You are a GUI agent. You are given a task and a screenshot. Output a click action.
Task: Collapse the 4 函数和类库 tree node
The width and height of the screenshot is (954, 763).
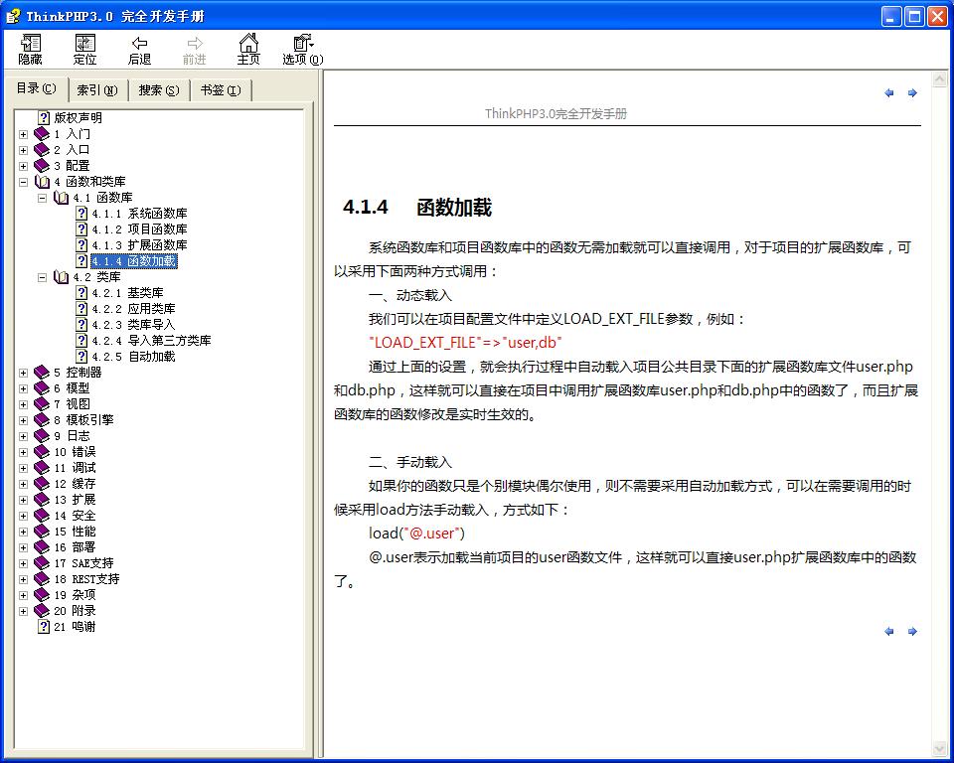pyautogui.click(x=24, y=182)
